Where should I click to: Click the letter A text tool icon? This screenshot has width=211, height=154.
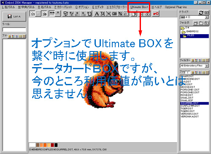(97, 14)
